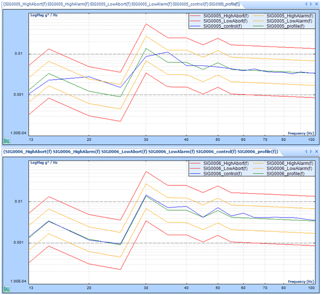Click LogMag g²/Hz axis label, bottom chart
The width and height of the screenshot is (321, 295).
click(x=44, y=163)
